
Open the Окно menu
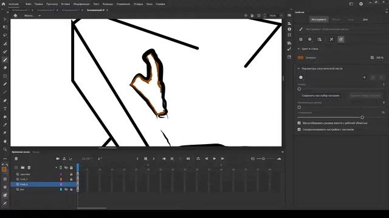(150, 4)
